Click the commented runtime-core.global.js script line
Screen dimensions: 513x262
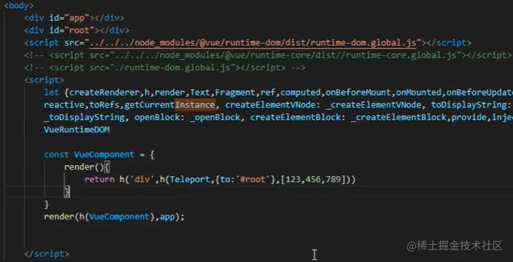pos(268,55)
